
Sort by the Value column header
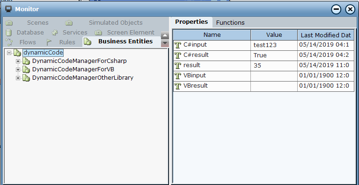tap(274, 35)
